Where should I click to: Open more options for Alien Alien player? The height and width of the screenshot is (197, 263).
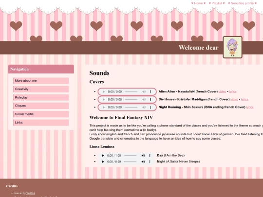pyautogui.click(x=150, y=92)
